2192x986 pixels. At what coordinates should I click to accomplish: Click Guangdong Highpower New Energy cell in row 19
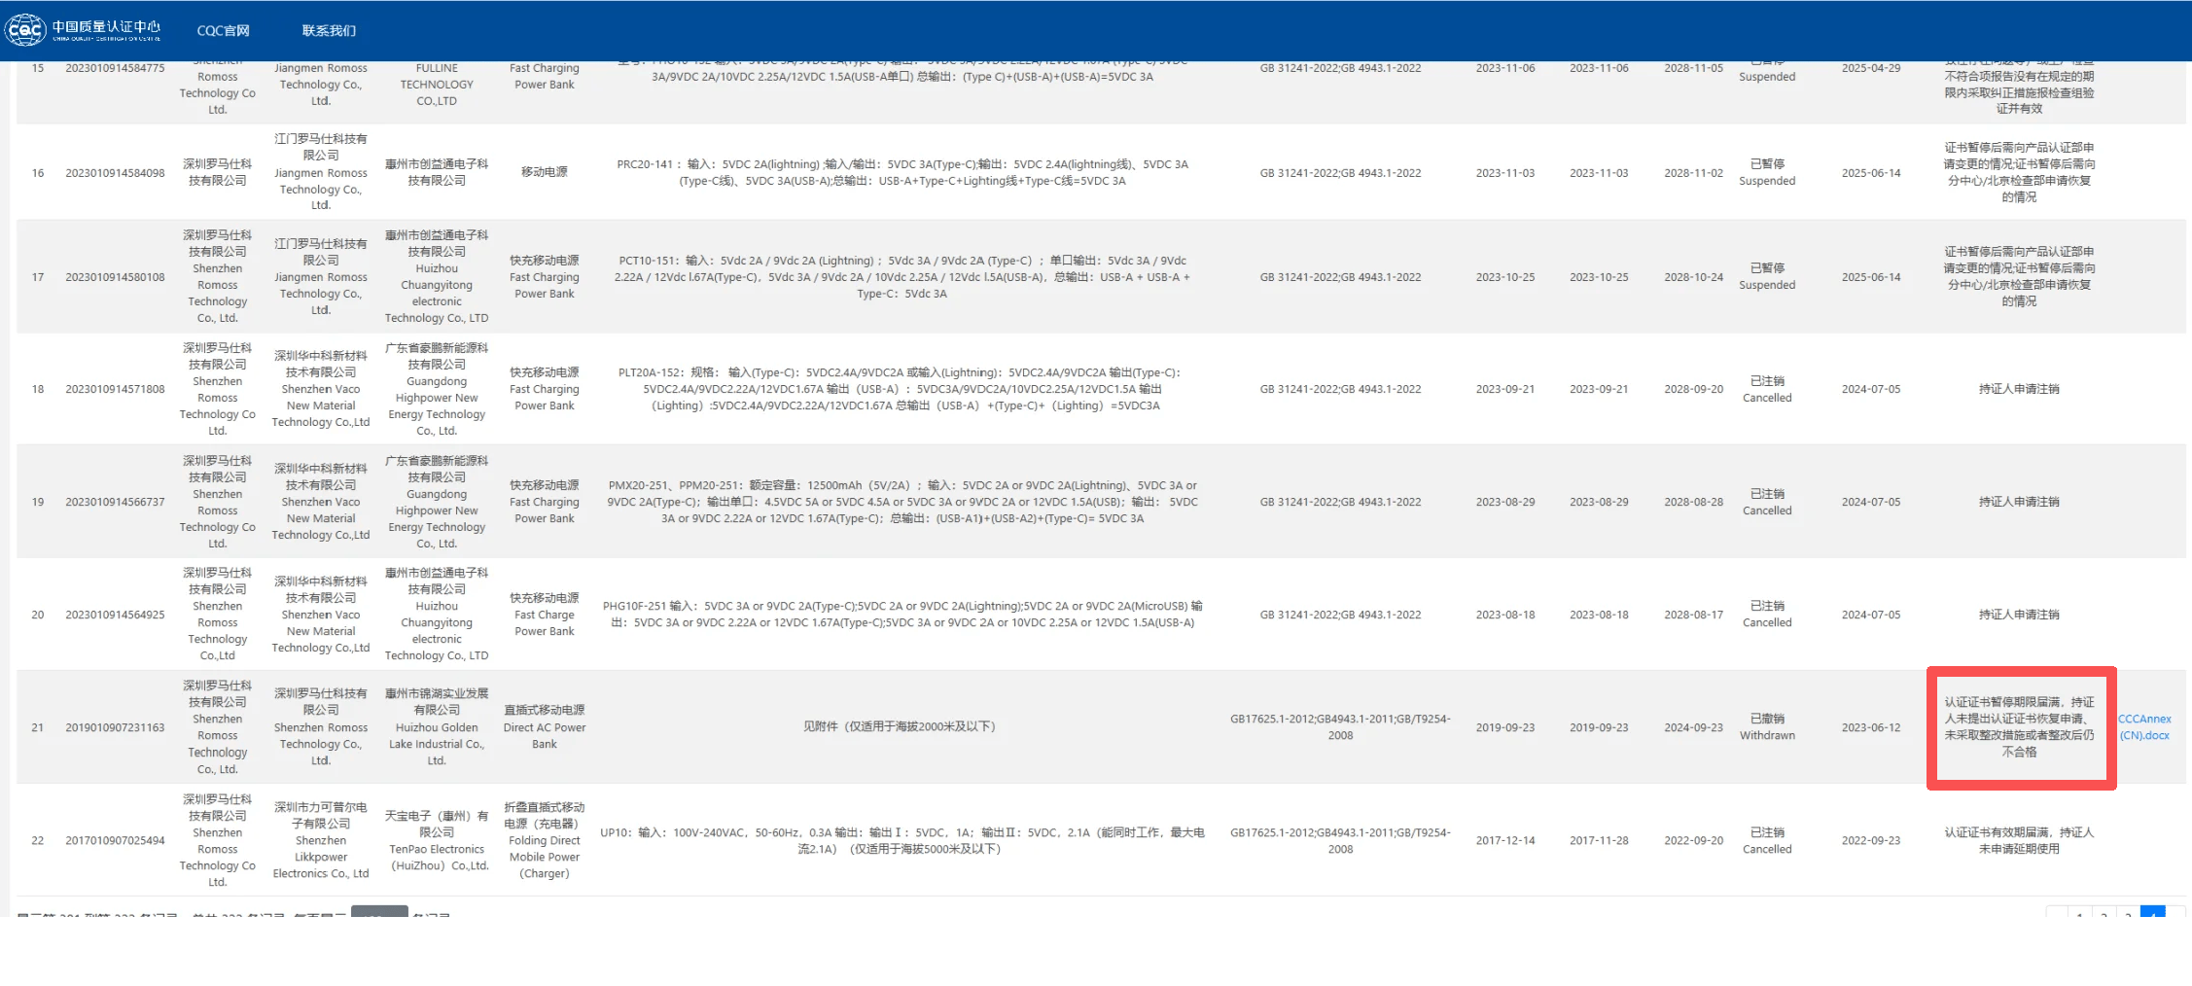coord(437,502)
